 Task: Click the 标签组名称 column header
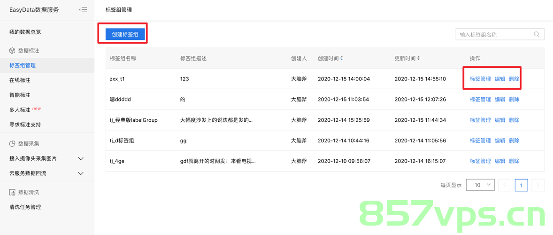[123, 58]
